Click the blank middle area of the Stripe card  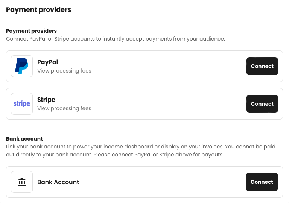(x=166, y=104)
